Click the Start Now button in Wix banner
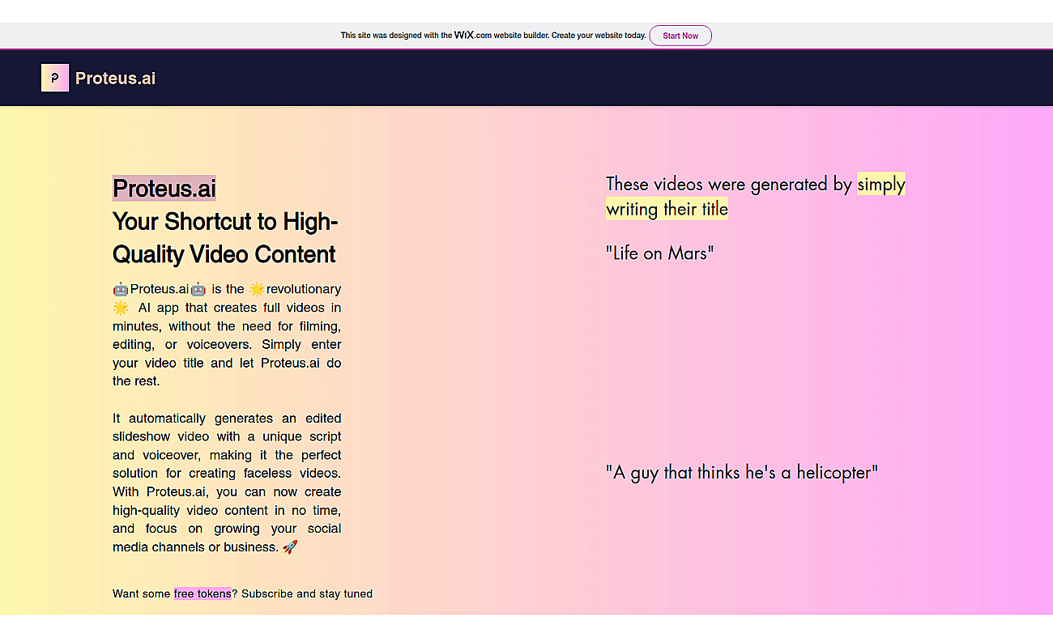 click(680, 36)
